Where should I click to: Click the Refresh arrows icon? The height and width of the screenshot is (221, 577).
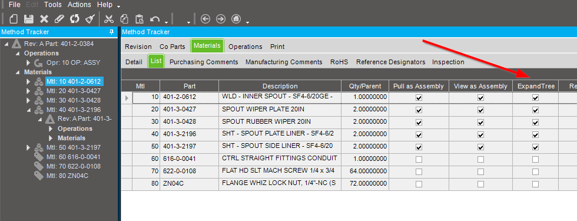75,19
